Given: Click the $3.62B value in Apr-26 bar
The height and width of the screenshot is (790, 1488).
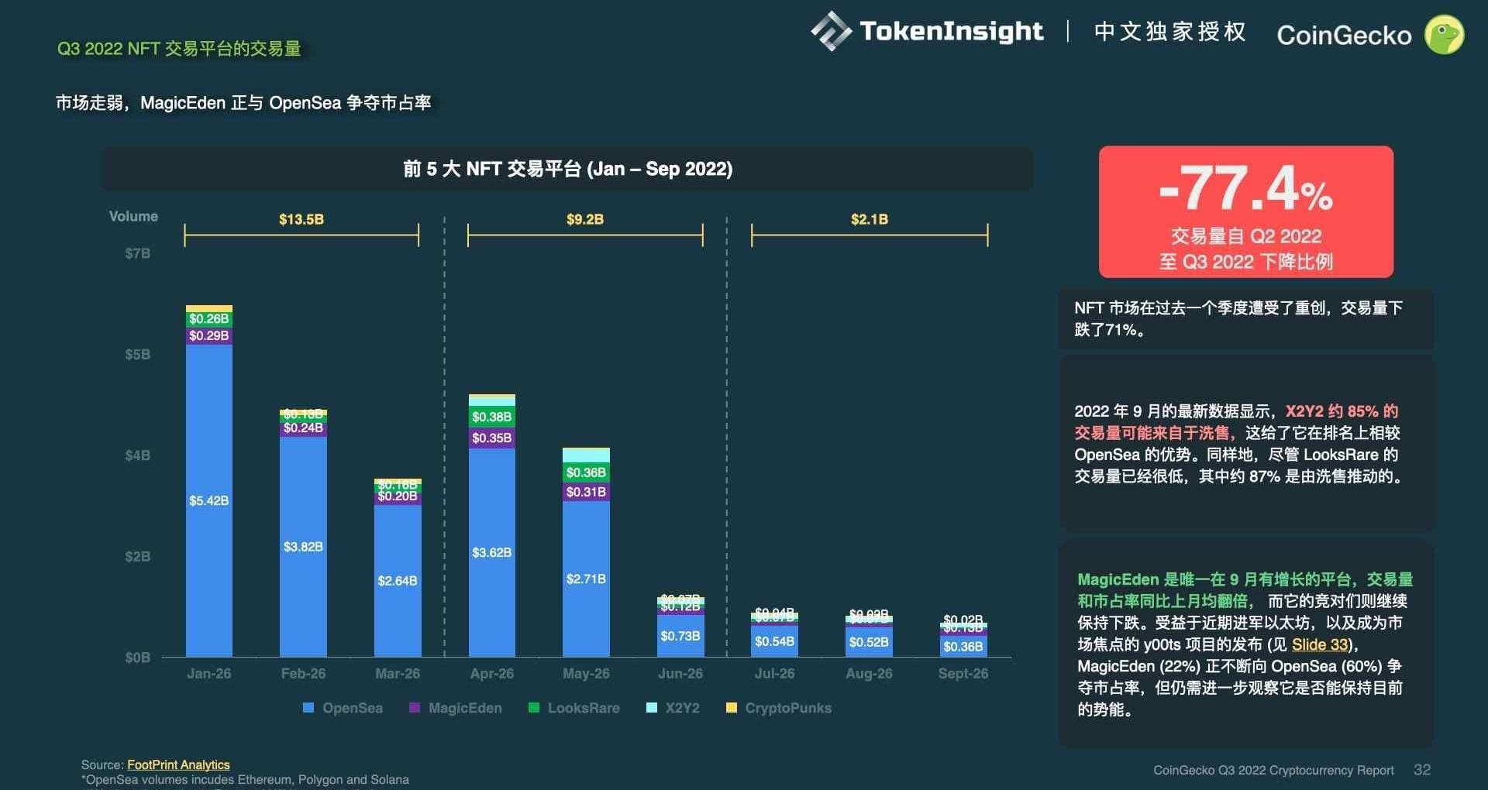Looking at the screenshot, I should pyautogui.click(x=492, y=552).
